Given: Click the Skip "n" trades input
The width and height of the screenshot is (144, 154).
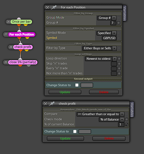Looking at the screenshot, I should pyautogui.click(x=114, y=64).
